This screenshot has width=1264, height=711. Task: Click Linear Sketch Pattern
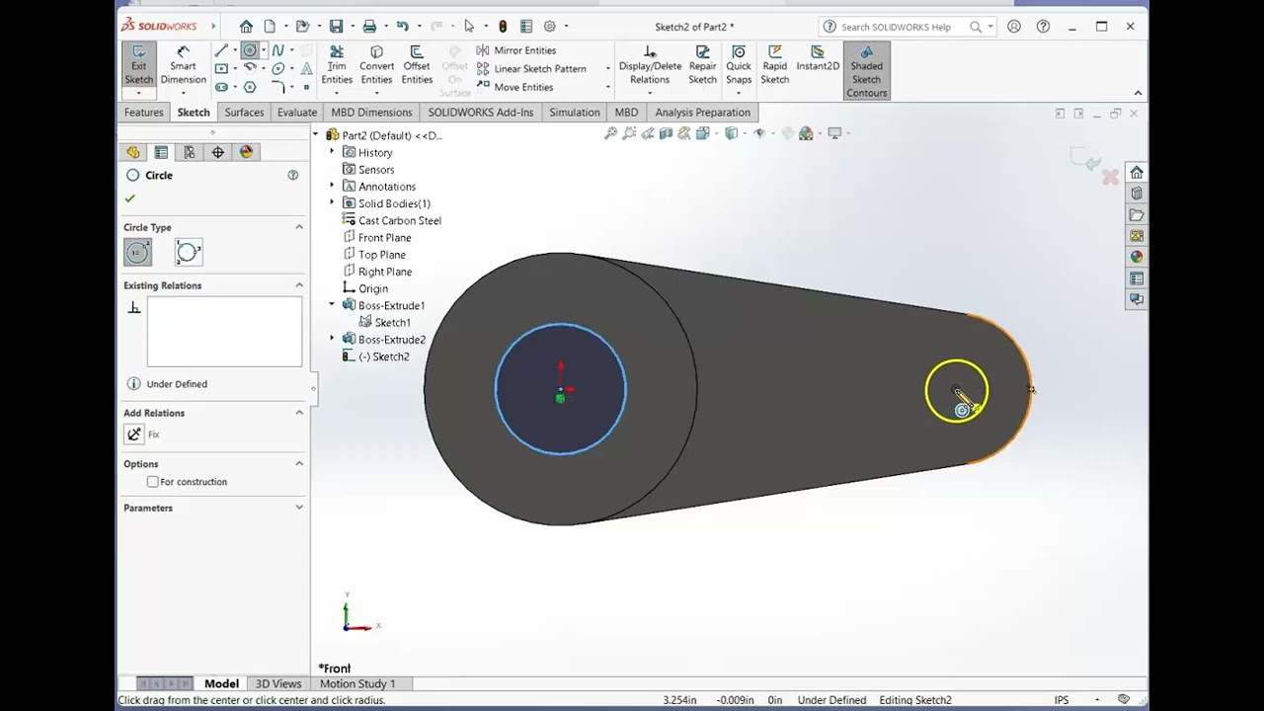point(532,69)
